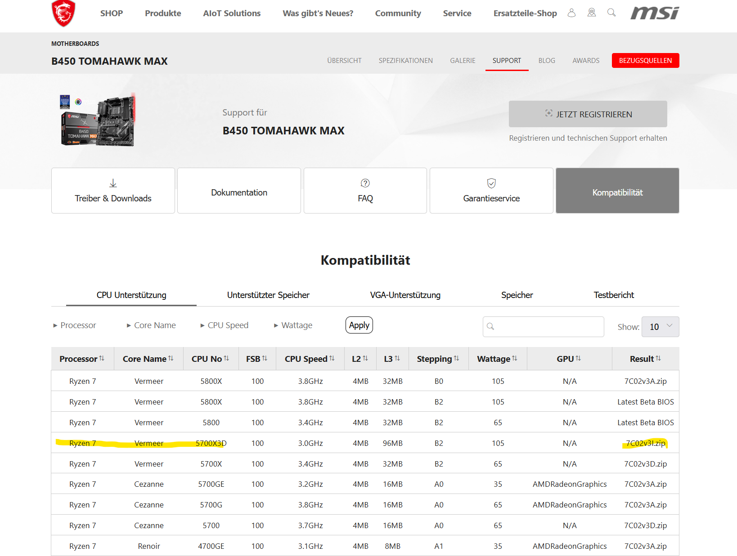The width and height of the screenshot is (737, 556).
Task: Sort by L3 column arrows
Action: click(397, 358)
